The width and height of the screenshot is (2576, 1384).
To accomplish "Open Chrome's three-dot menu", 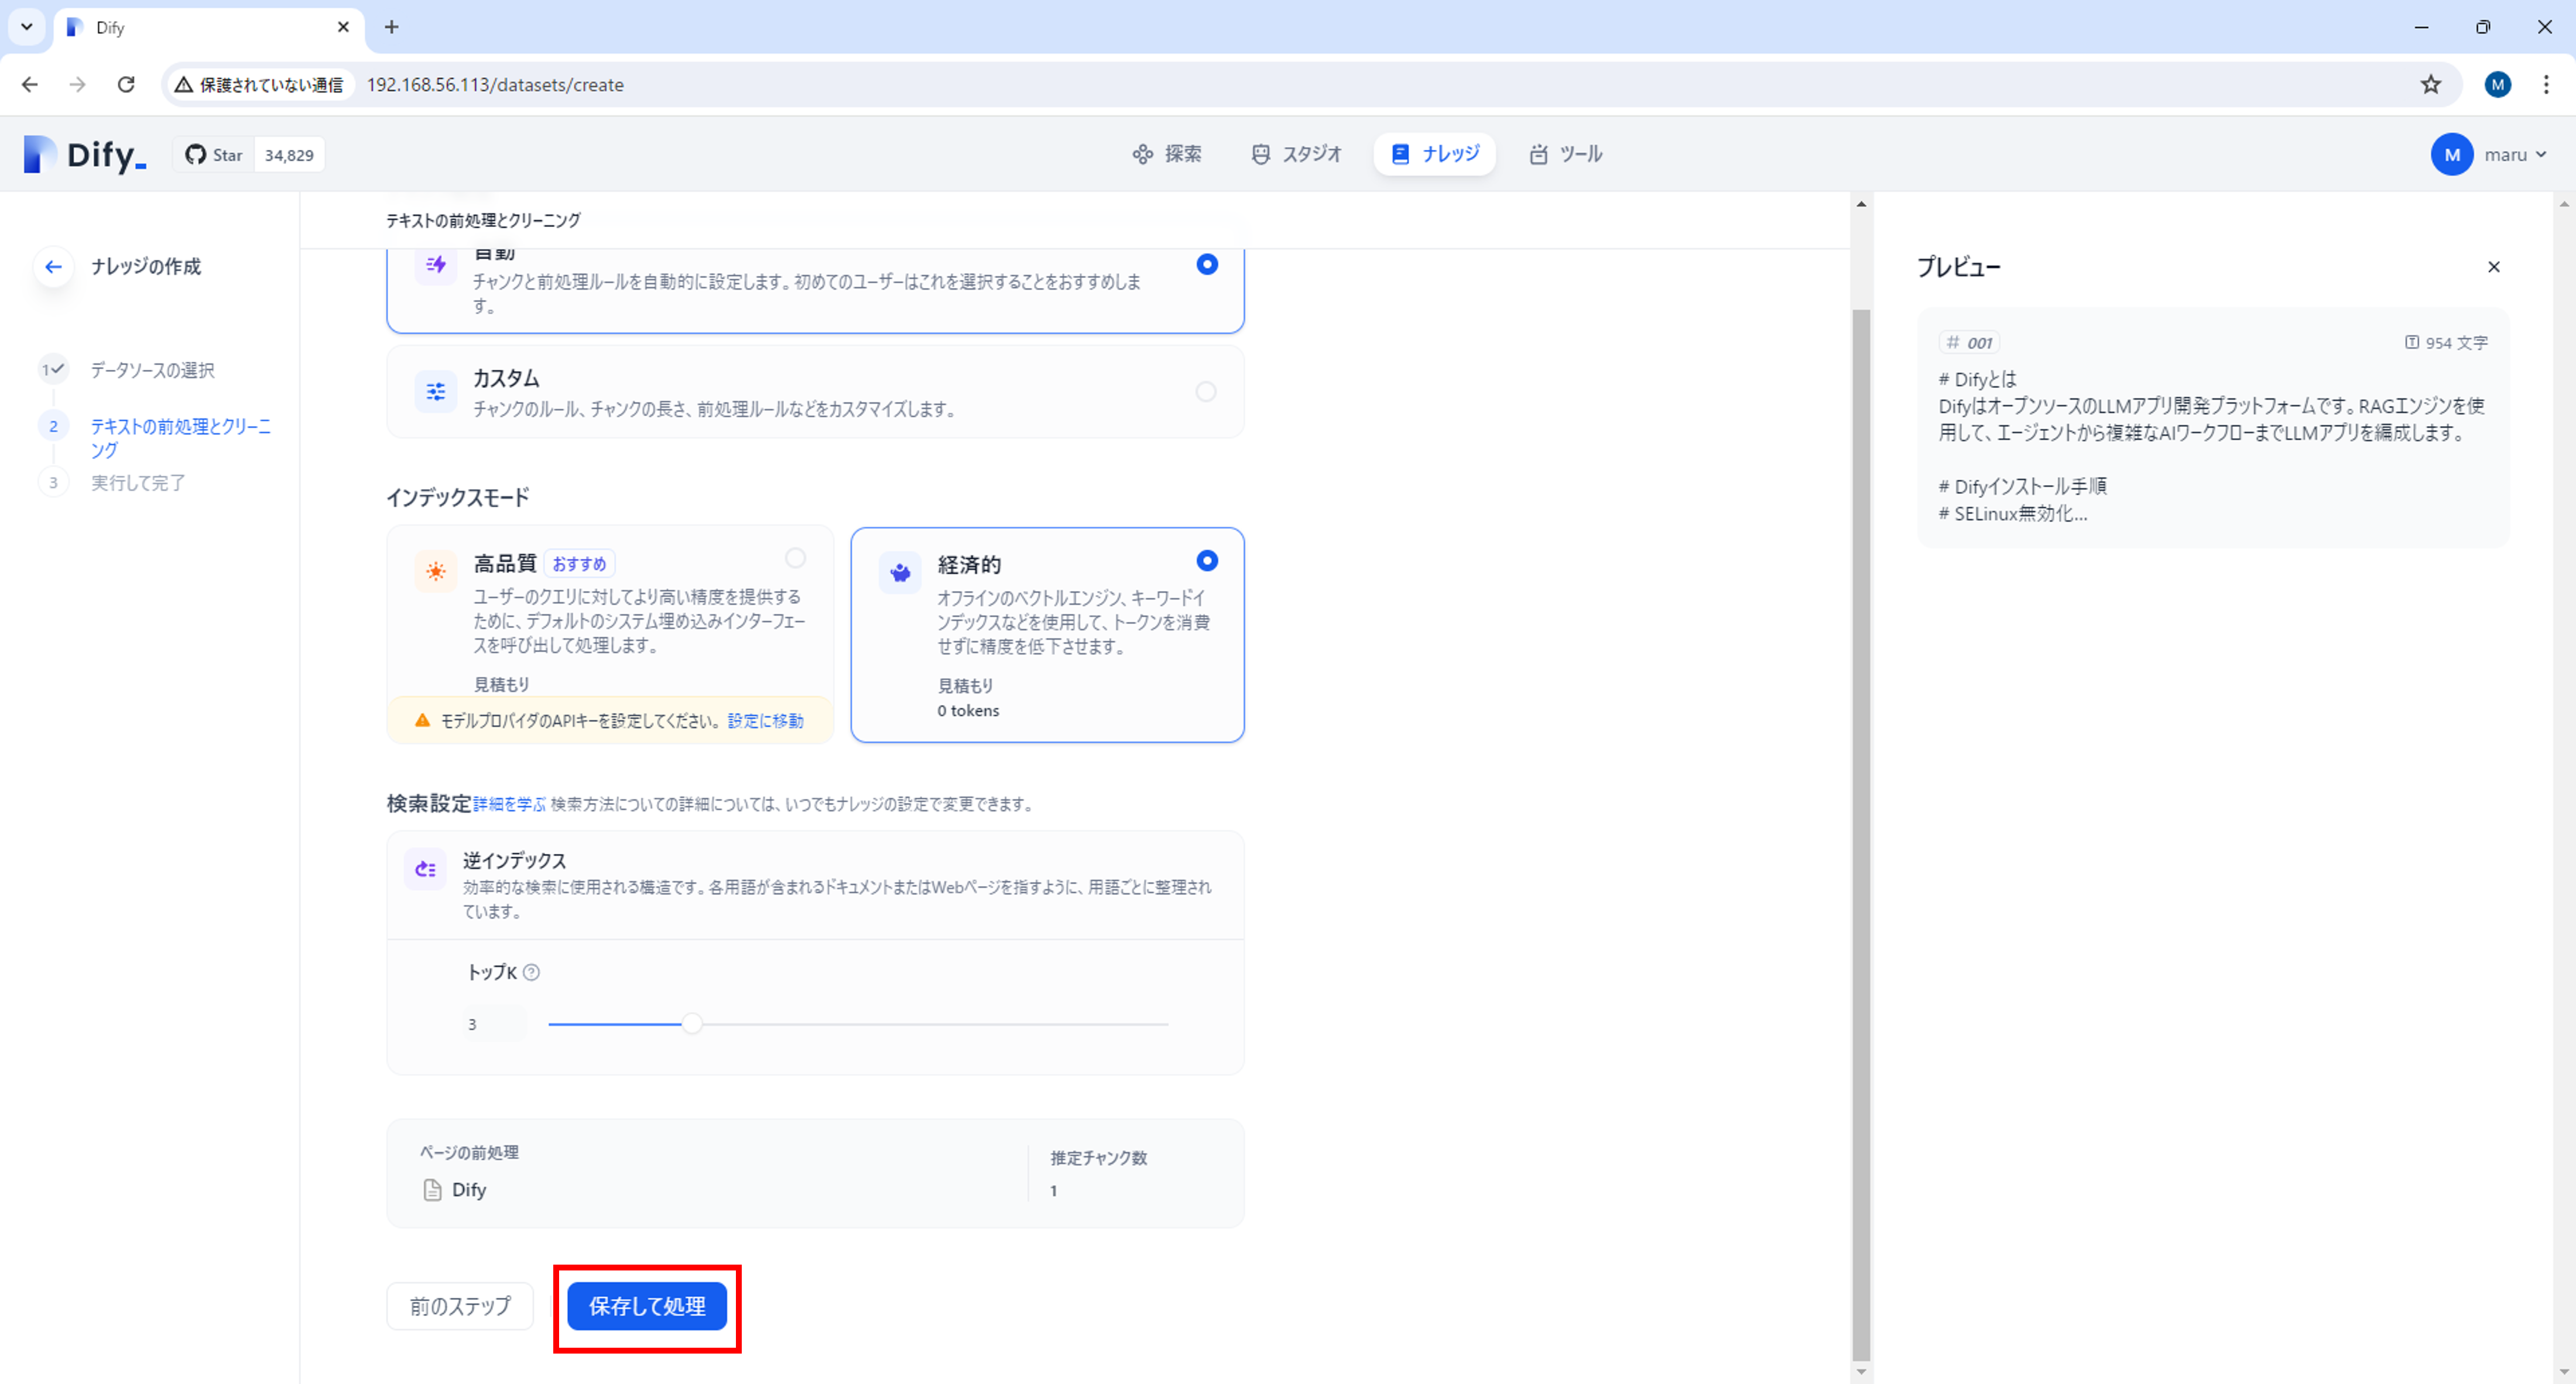I will [x=2546, y=85].
